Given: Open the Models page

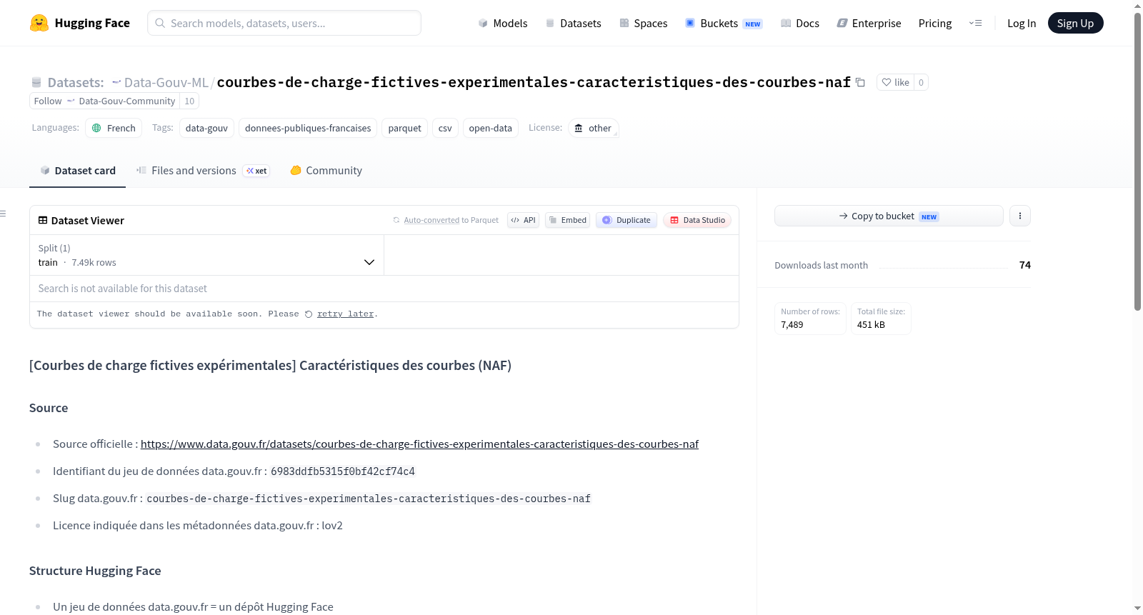Looking at the screenshot, I should [503, 23].
